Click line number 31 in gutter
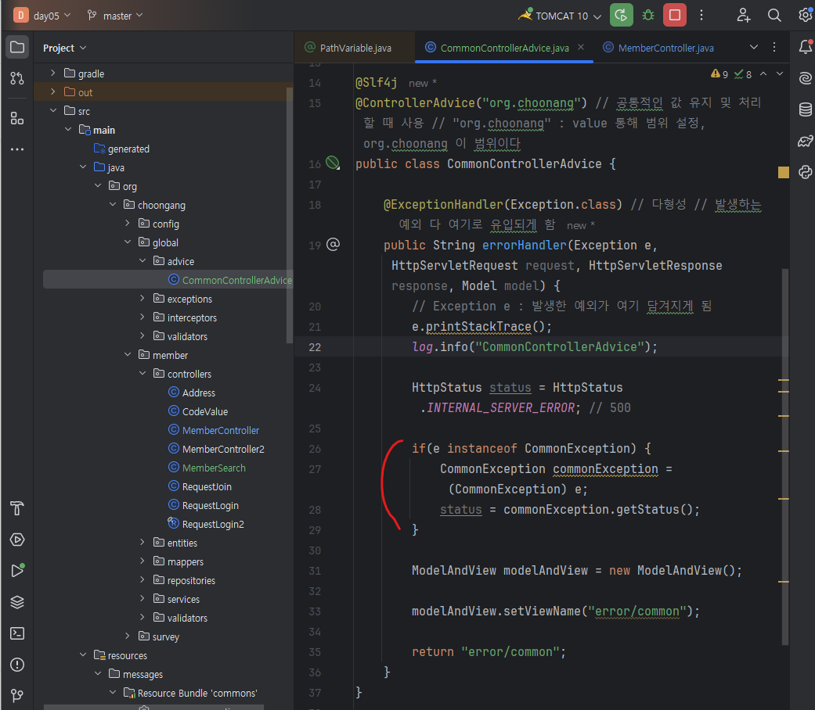This screenshot has height=710, width=815. pos(315,571)
